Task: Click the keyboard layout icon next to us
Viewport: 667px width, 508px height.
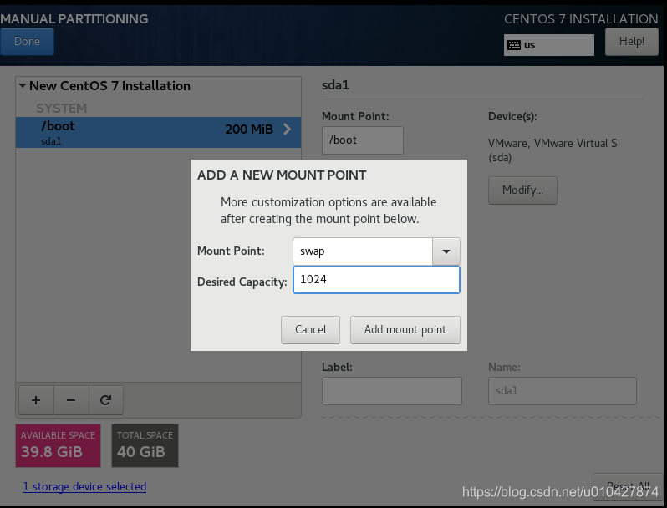Action: click(x=514, y=45)
